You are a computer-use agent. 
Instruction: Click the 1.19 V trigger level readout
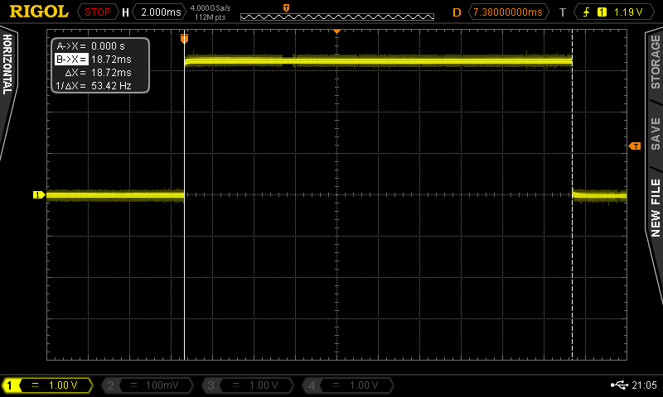pyautogui.click(x=629, y=12)
